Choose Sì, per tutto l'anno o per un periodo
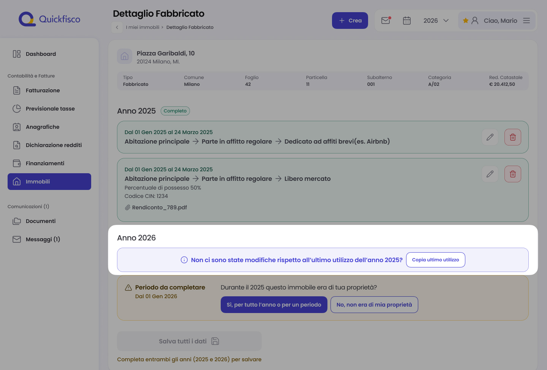Screen dimensions: 547x370 pyautogui.click(x=274, y=305)
